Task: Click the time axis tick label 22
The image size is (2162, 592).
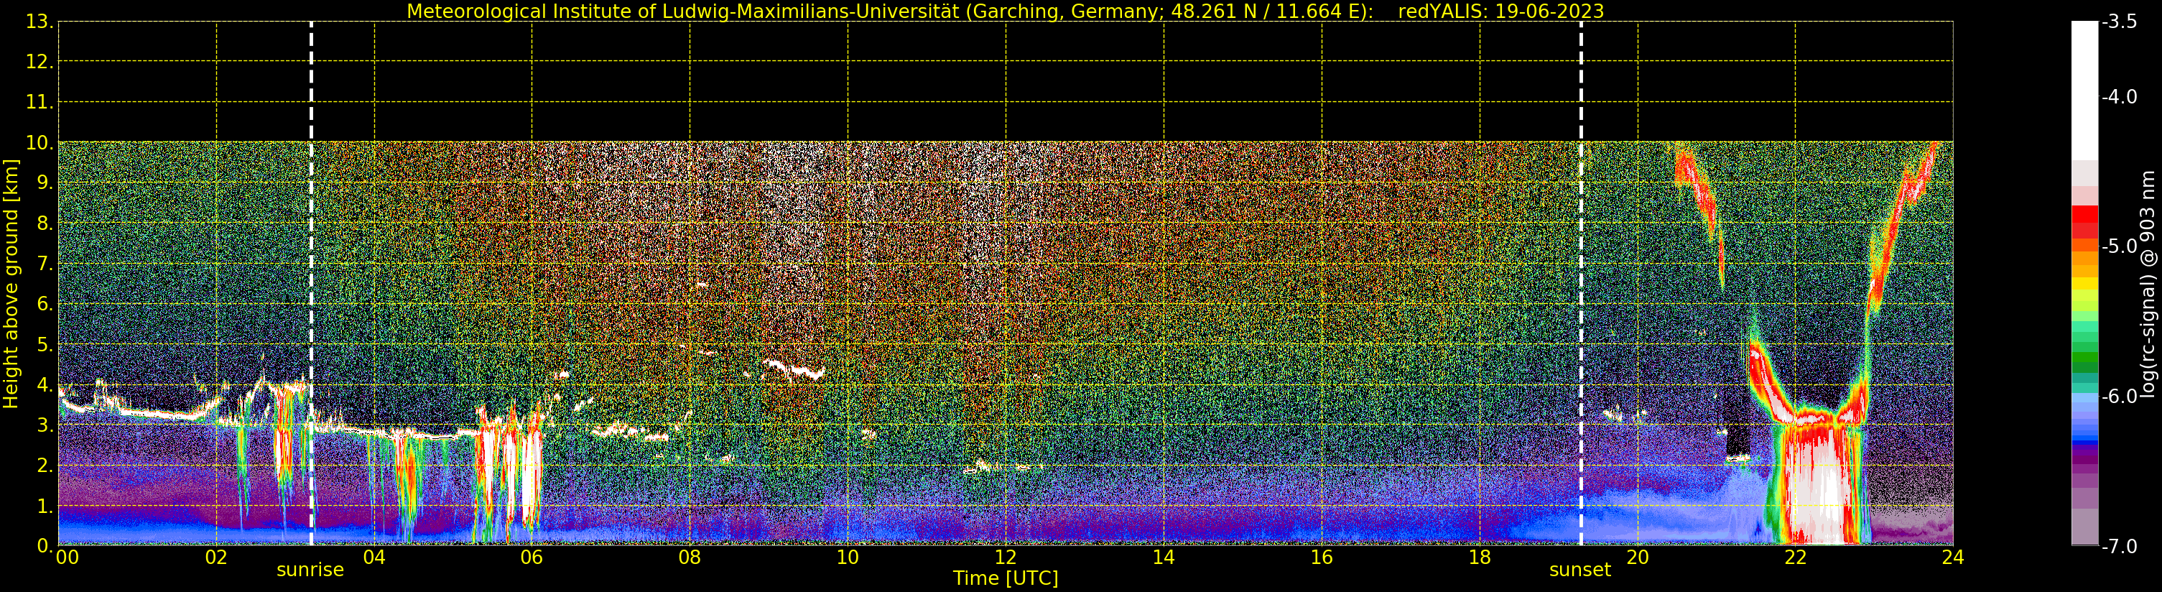Action: coord(1795,558)
